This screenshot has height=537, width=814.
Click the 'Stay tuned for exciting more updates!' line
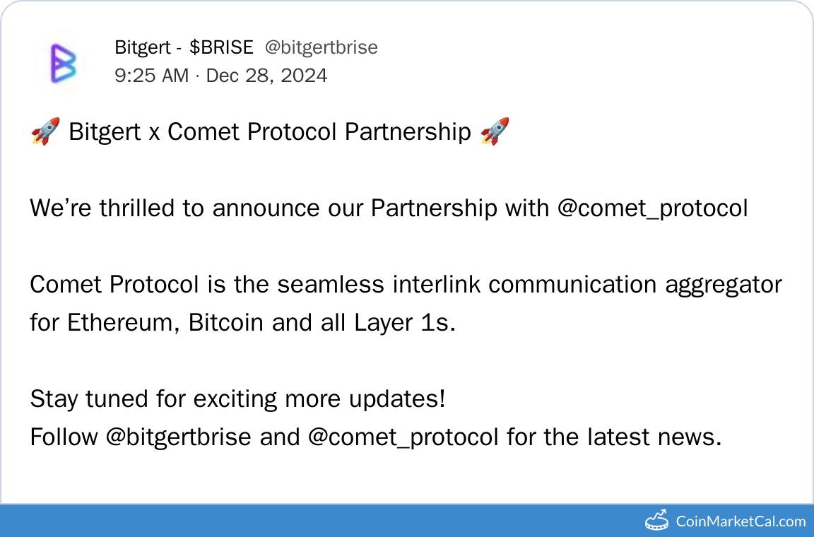(x=237, y=399)
